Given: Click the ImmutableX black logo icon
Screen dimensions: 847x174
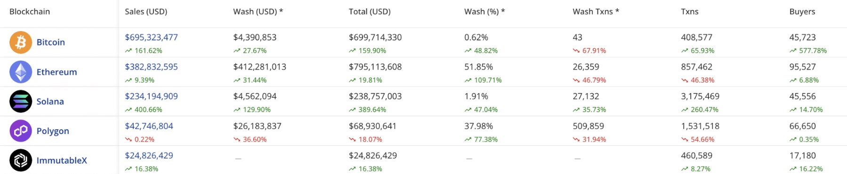Looking at the screenshot, I should tap(21, 160).
